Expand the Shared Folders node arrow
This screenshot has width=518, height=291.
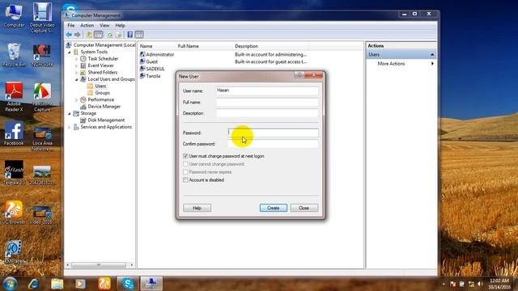pos(77,72)
